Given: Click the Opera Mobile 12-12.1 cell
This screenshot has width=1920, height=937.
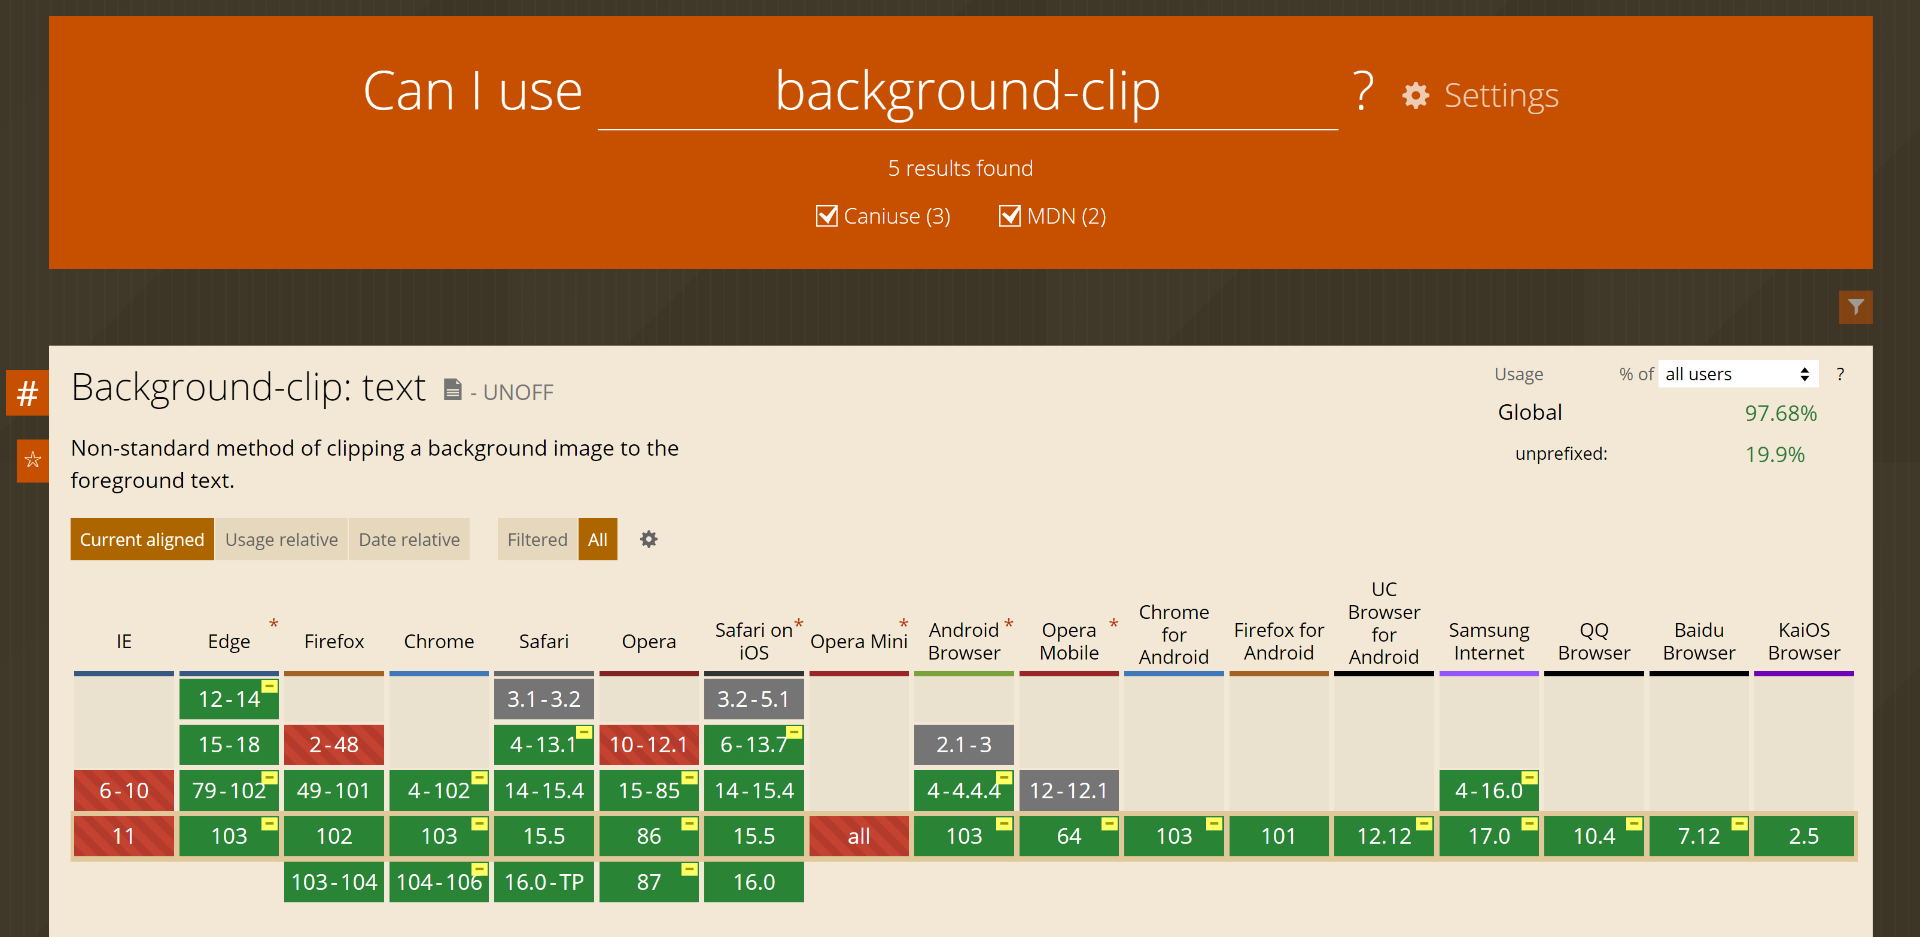Looking at the screenshot, I should [1069, 791].
